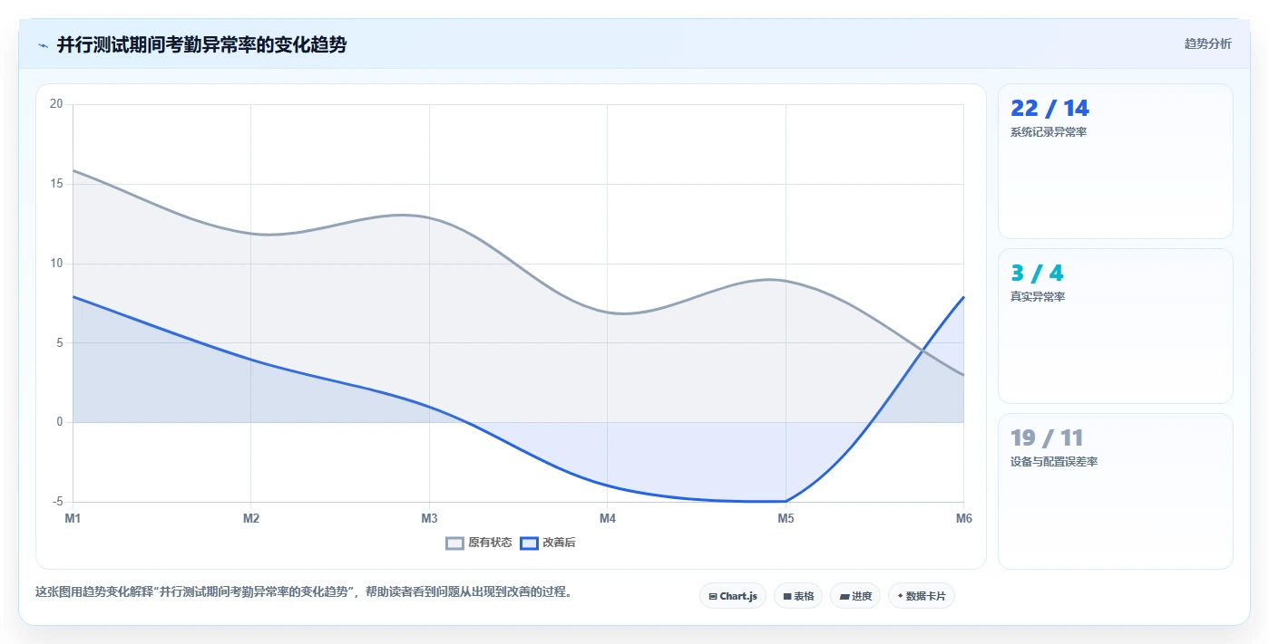Click the M1 label on x-axis
Screen dimensions: 1269x644
(x=73, y=519)
